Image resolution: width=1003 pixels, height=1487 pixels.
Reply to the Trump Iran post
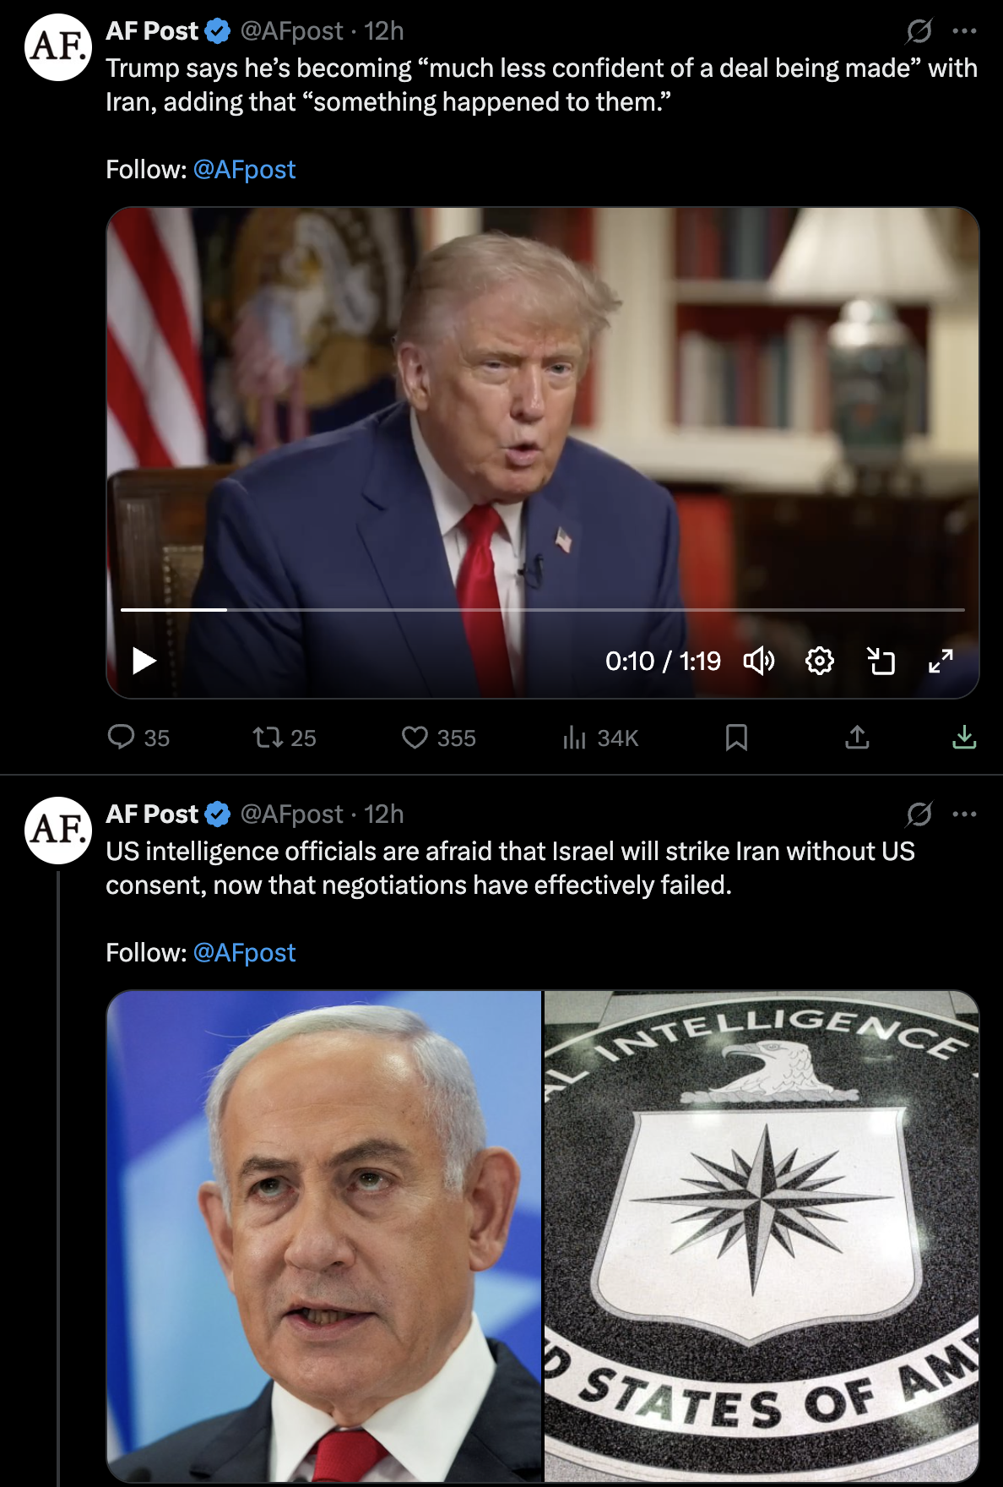pos(138,738)
